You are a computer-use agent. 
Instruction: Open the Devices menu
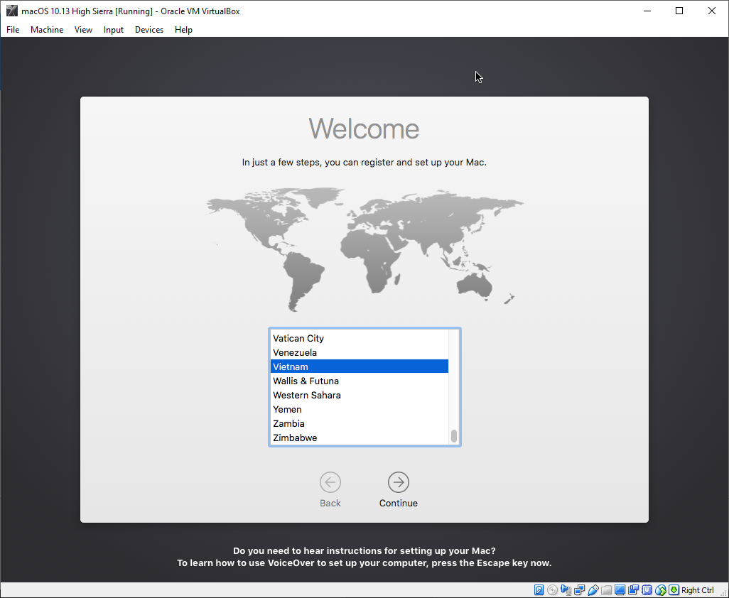[x=148, y=30]
